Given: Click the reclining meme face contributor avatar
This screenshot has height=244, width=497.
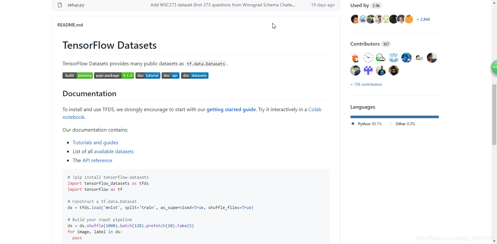Looking at the screenshot, I should pyautogui.click(x=381, y=58).
